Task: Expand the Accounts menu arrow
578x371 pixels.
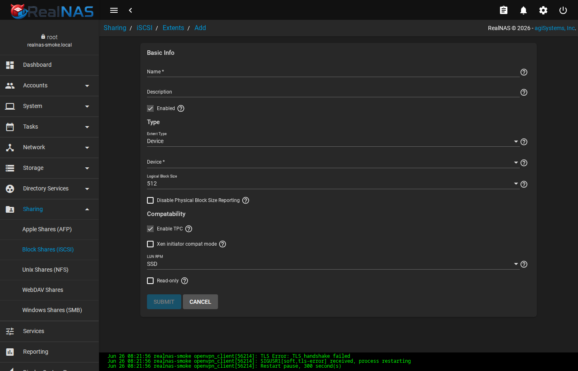Action: tap(87, 86)
